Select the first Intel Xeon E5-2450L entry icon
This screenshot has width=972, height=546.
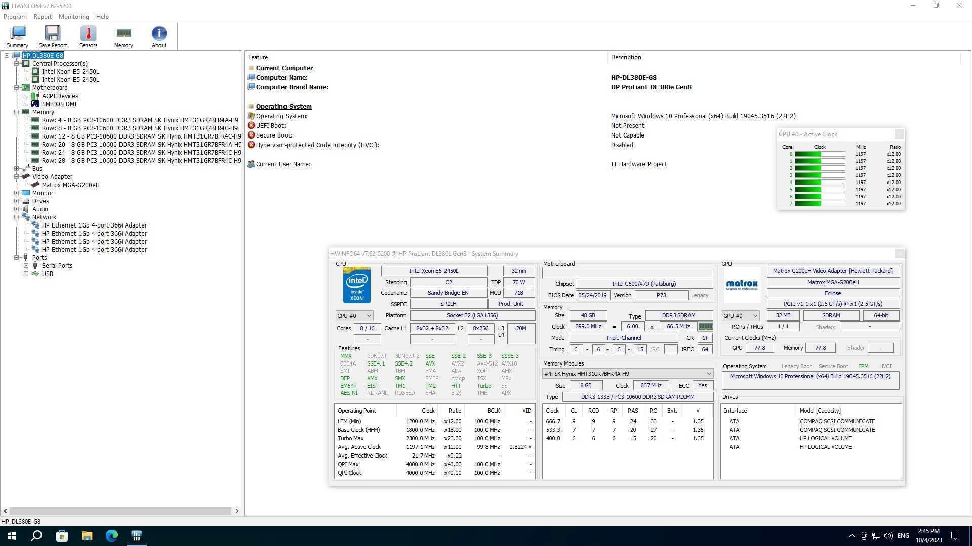[x=35, y=72]
